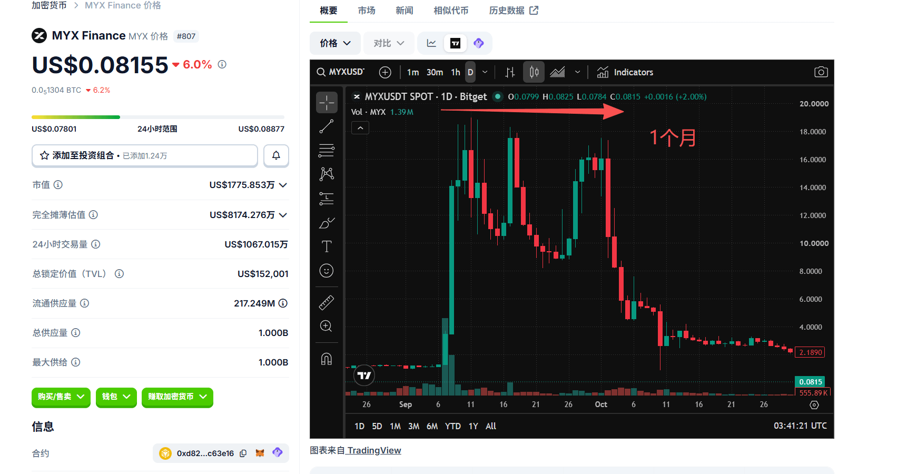Expand the 完全摊薄估值 value chevron

(283, 215)
